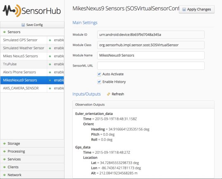Viewport: 222px width, 179px height.
Task: Click Refresh next to Inputs/Outputs
Action: click(x=115, y=94)
